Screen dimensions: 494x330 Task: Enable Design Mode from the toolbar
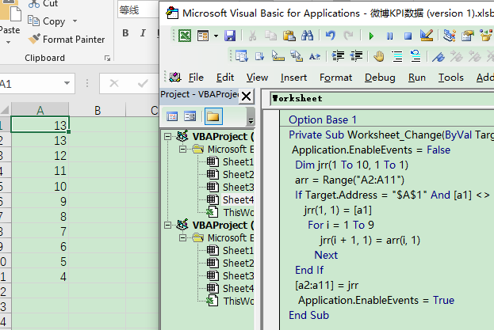427,36
